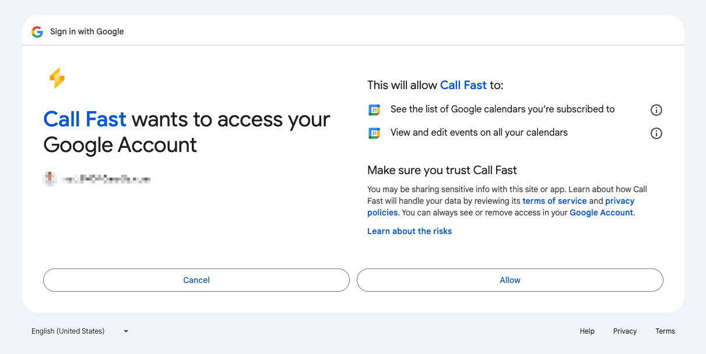Open the Help footer link

tap(587, 331)
